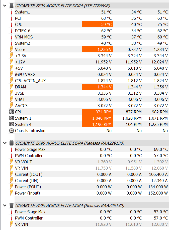The height and width of the screenshot is (230, 174).
Task: Click the thermometer icon beside VRM MOS
Action: click(x=12, y=37)
